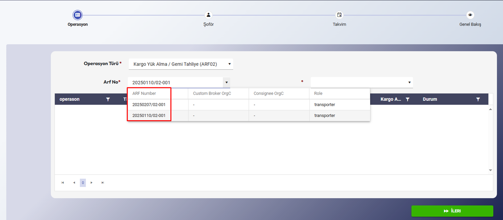Open the Takvim calendar step
This screenshot has width=503, height=220.
coord(339,15)
